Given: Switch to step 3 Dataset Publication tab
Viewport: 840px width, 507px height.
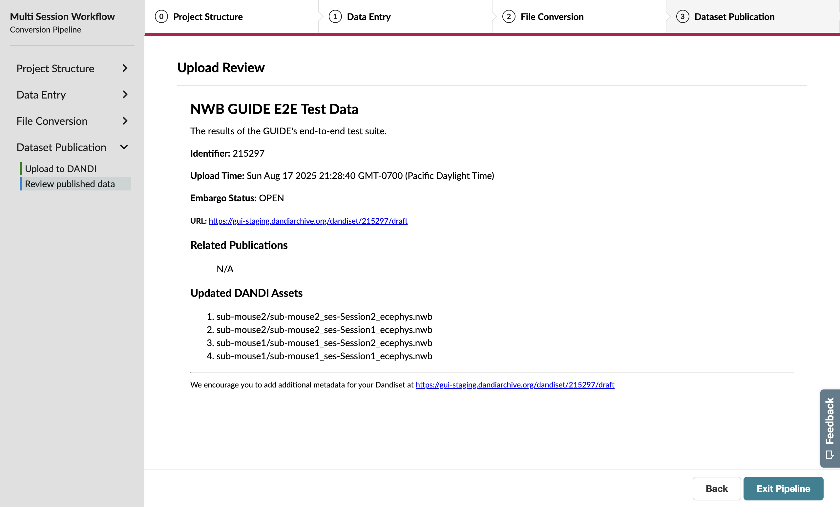Looking at the screenshot, I should pyautogui.click(x=753, y=16).
